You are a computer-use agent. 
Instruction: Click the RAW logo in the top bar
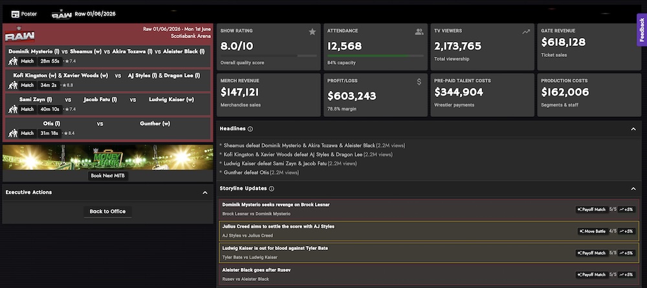point(61,14)
